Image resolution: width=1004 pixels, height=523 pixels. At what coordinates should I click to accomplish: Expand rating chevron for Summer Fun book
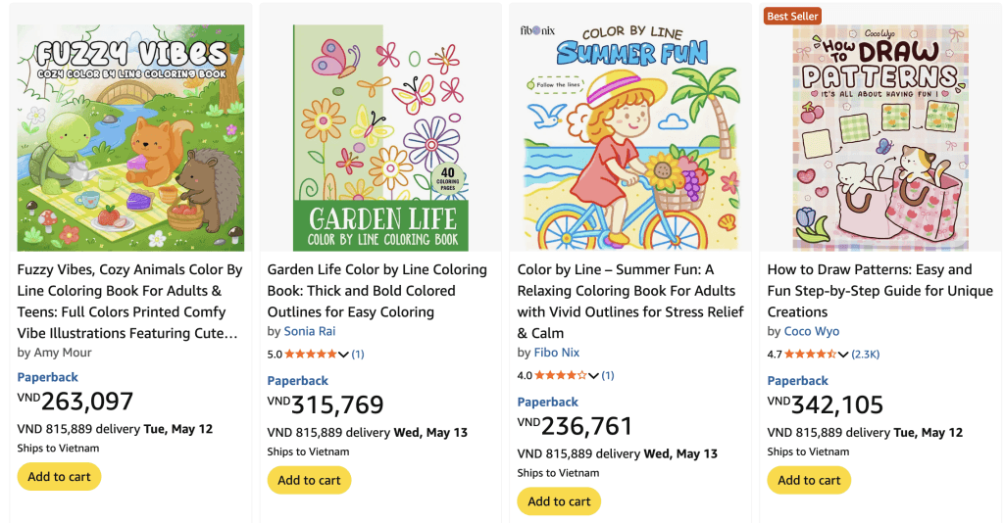[594, 375]
